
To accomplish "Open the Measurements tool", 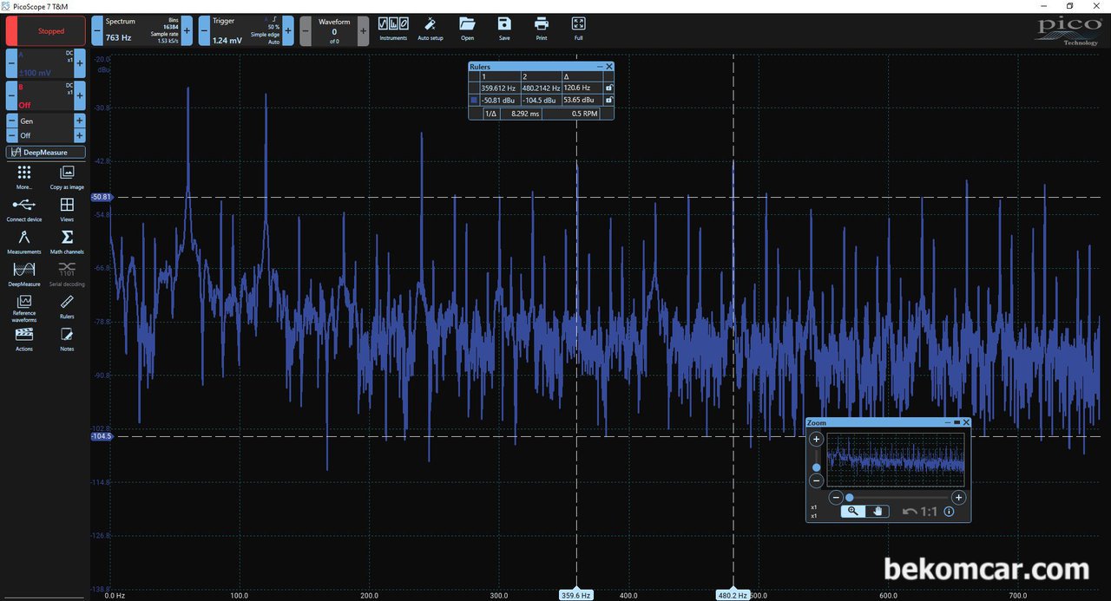I will coord(24,242).
